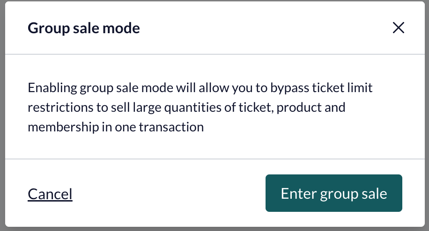Confirm enabling group sale mode
This screenshot has width=429, height=231.
(334, 193)
